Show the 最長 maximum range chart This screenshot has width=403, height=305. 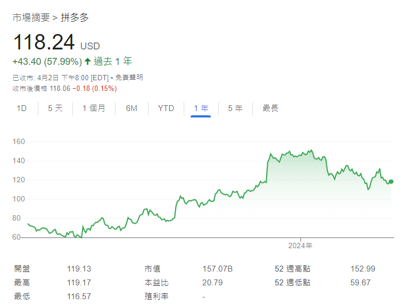270,108
